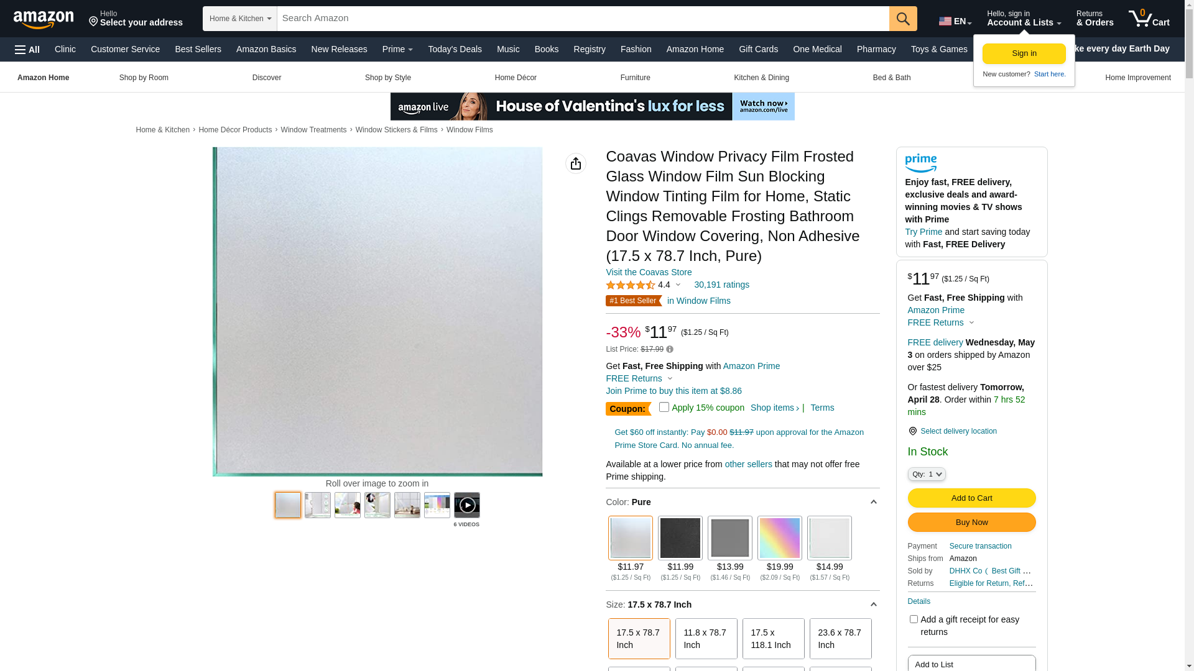Viewport: 1194px width, 671px height.
Task: Open the Home & Kitchen search category dropdown
Action: click(240, 19)
